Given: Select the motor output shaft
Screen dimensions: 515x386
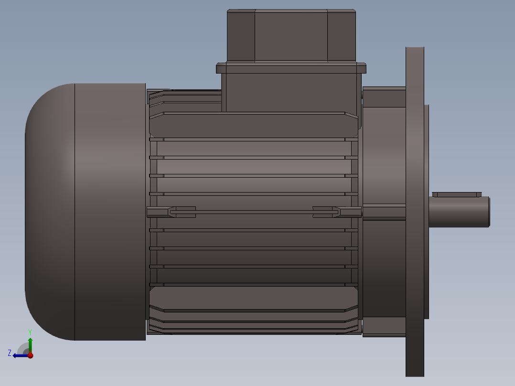Looking at the screenshot, I should 459,212.
